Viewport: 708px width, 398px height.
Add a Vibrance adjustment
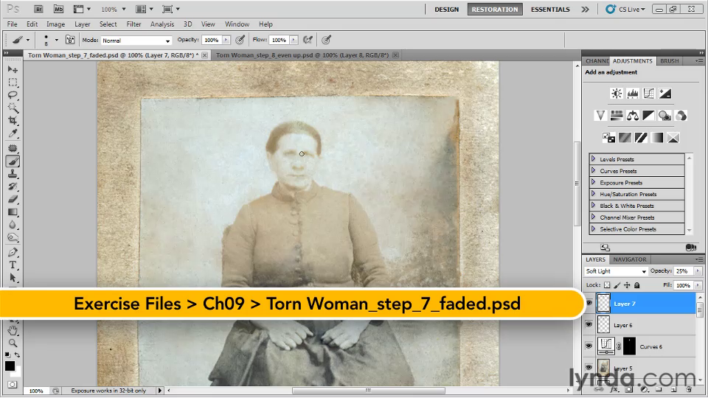pyautogui.click(x=600, y=116)
